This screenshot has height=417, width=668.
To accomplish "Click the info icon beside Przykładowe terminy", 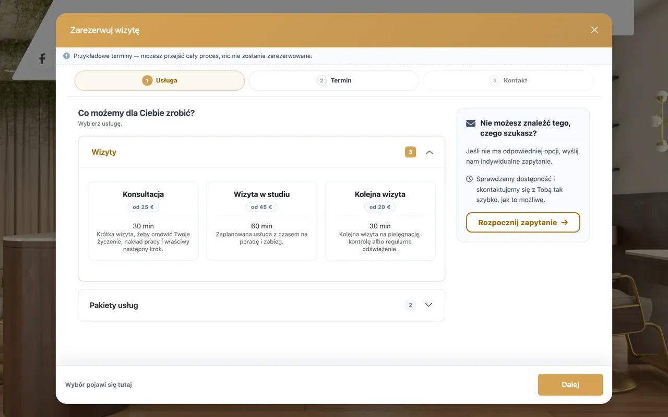I will [x=66, y=56].
